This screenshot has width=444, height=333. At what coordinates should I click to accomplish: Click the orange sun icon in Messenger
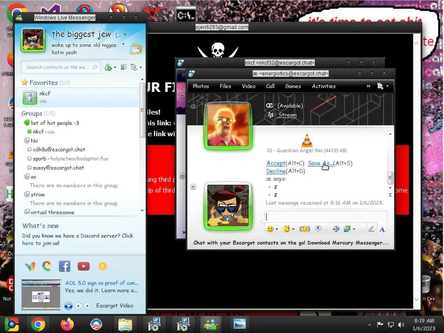102,266
